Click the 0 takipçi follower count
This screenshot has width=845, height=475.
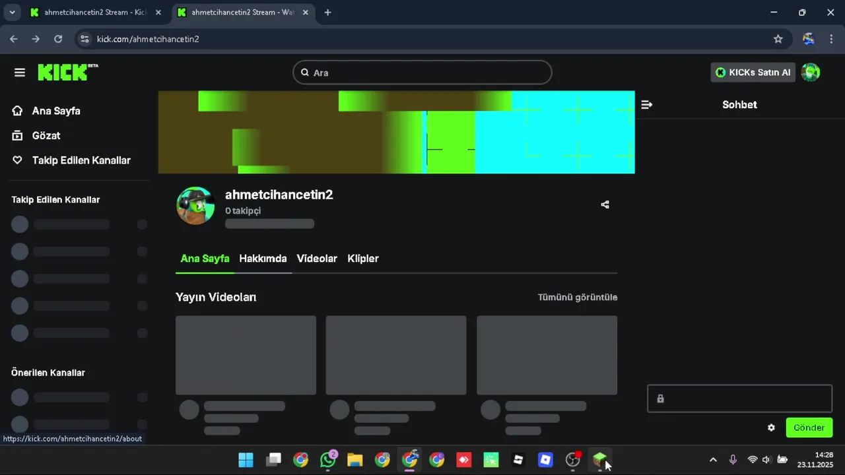click(243, 211)
